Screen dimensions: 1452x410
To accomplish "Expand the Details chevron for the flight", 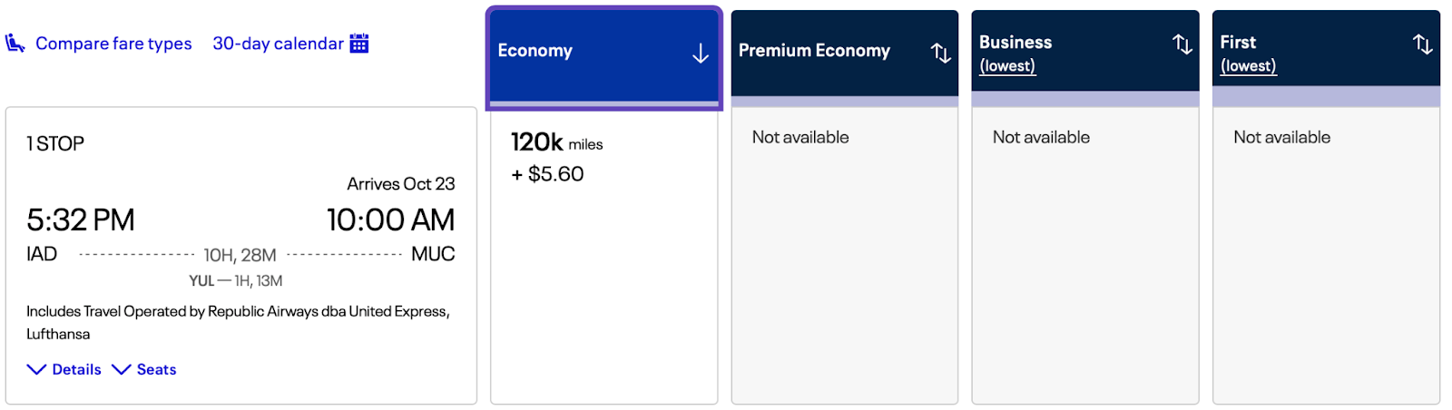I will point(36,369).
